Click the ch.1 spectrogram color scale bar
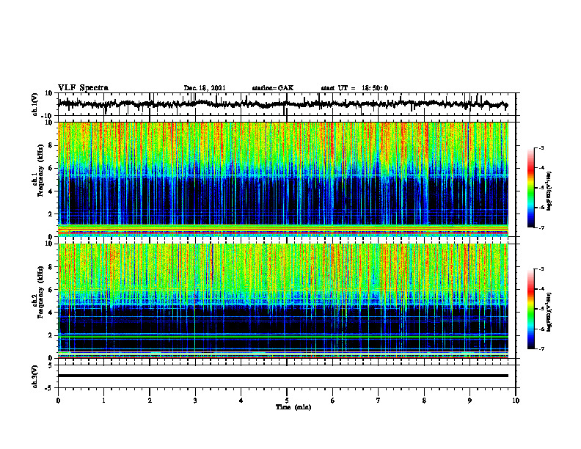Viewport: 581px width, 449px height. (530, 188)
